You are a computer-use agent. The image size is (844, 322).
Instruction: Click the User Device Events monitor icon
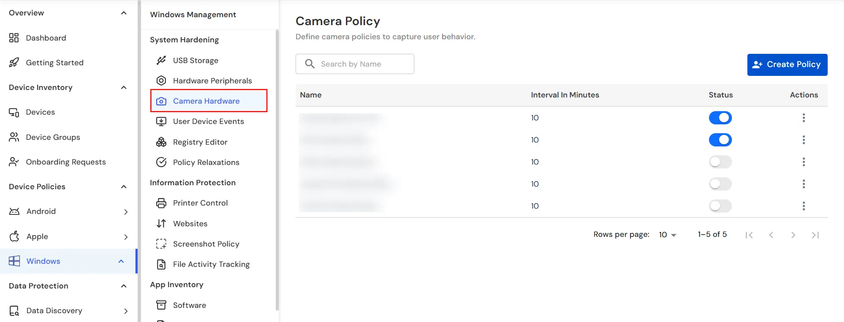pyautogui.click(x=161, y=121)
